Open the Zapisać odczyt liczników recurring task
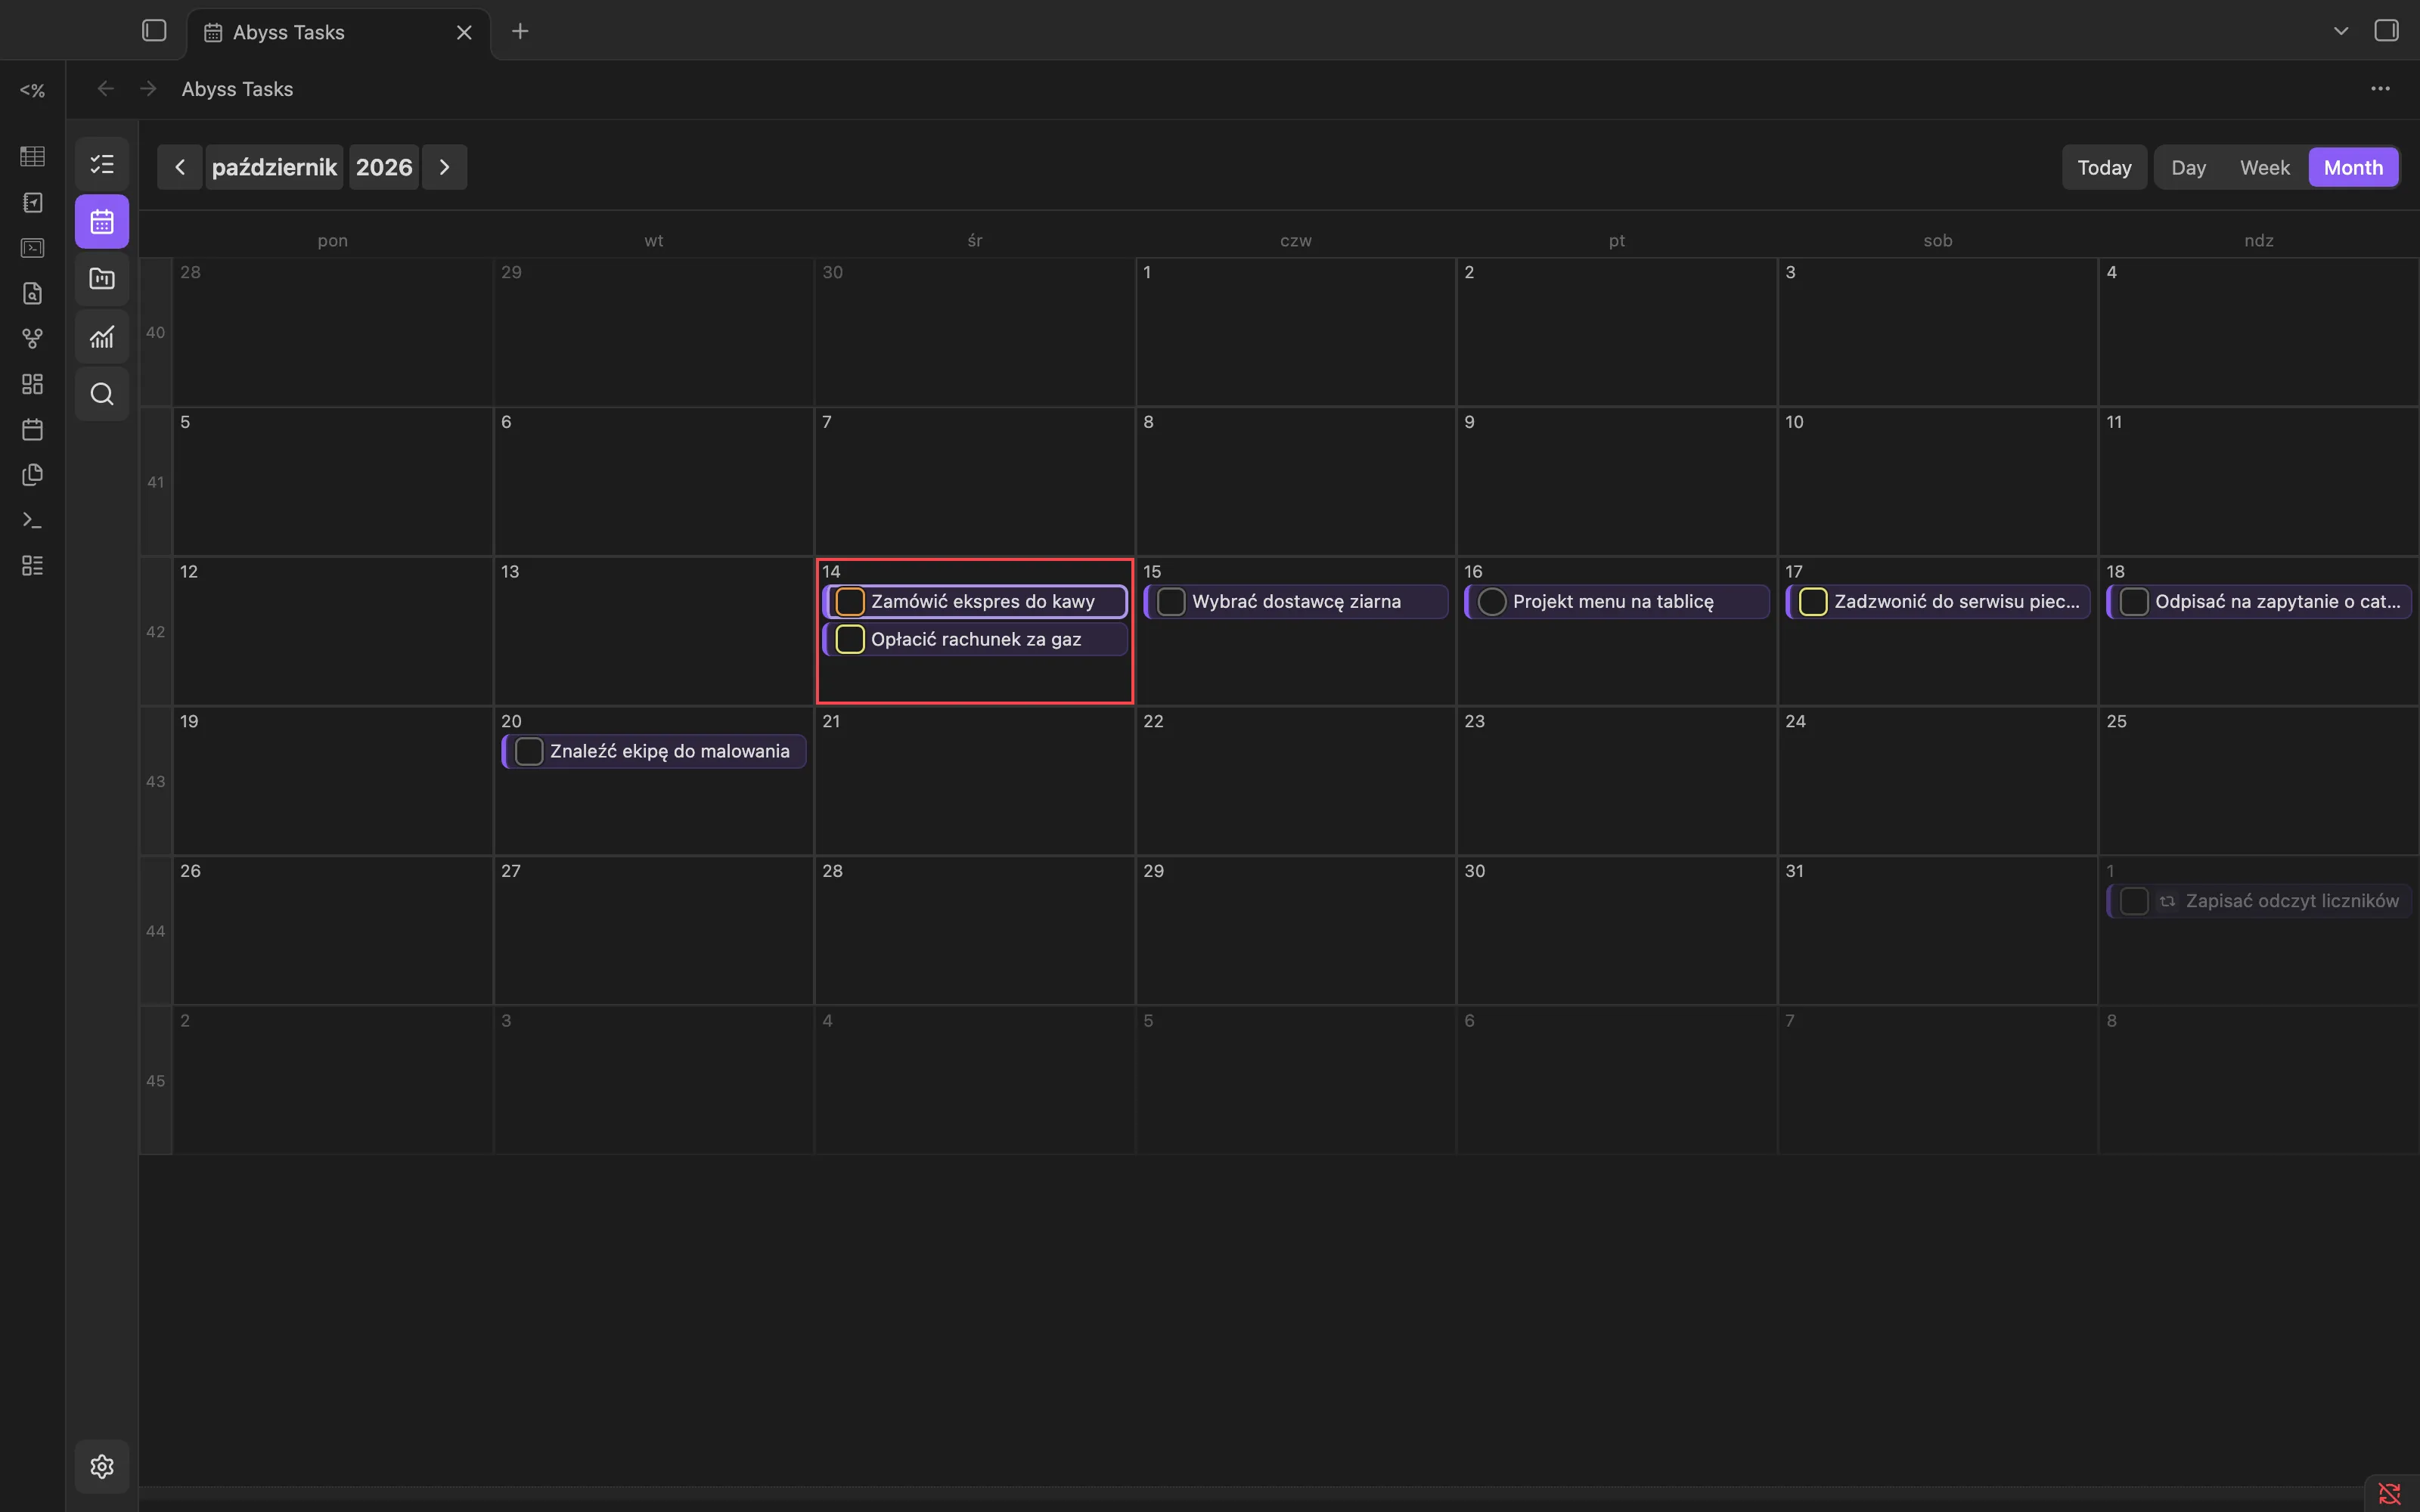 pos(2260,901)
